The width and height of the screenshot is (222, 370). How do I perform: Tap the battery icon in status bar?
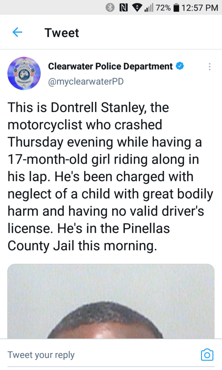pos(177,7)
